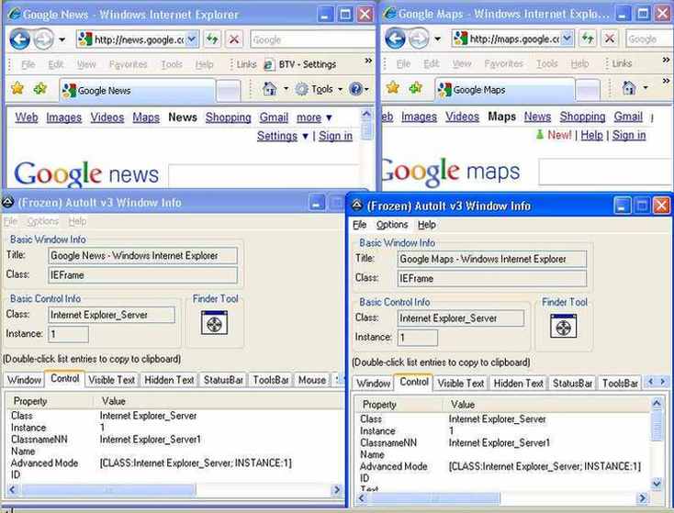This screenshot has height=513, width=674.
Task: Click Add to Favorites icon in News window
Action: [x=40, y=88]
